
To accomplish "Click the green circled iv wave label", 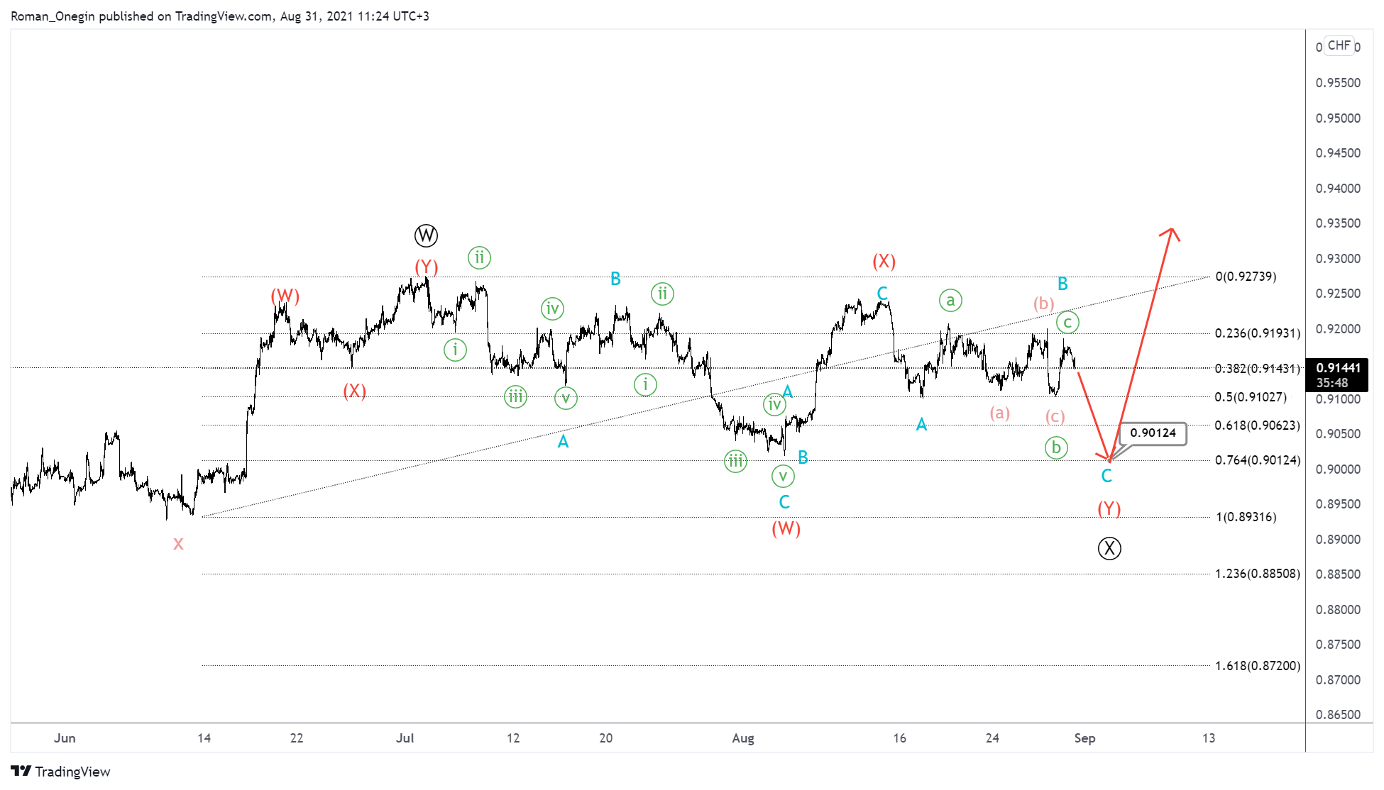I will pyautogui.click(x=551, y=308).
